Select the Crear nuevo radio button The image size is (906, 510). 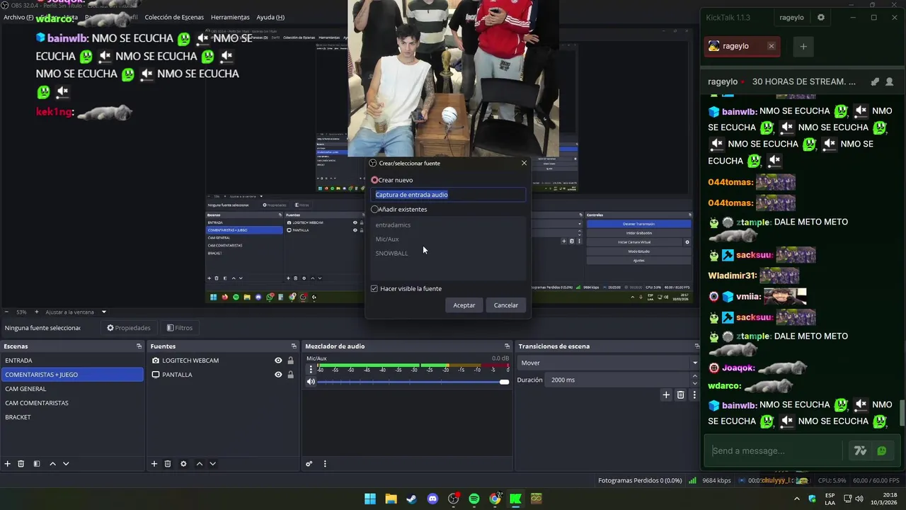374,180
